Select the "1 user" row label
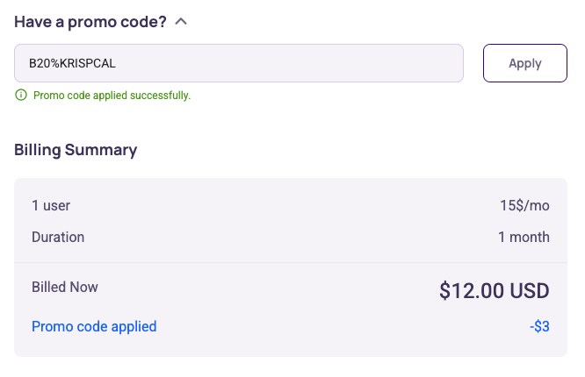 coord(51,206)
